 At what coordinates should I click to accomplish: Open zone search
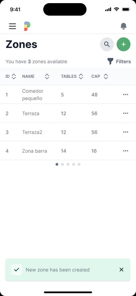[107, 44]
